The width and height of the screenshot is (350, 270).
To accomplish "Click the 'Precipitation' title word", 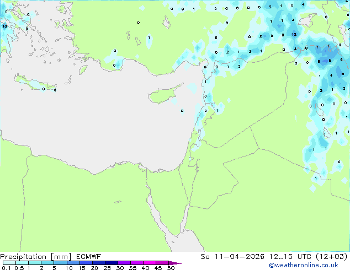I will (23, 257).
